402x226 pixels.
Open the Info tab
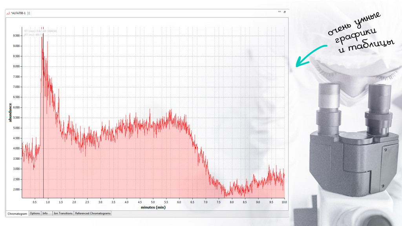45,213
